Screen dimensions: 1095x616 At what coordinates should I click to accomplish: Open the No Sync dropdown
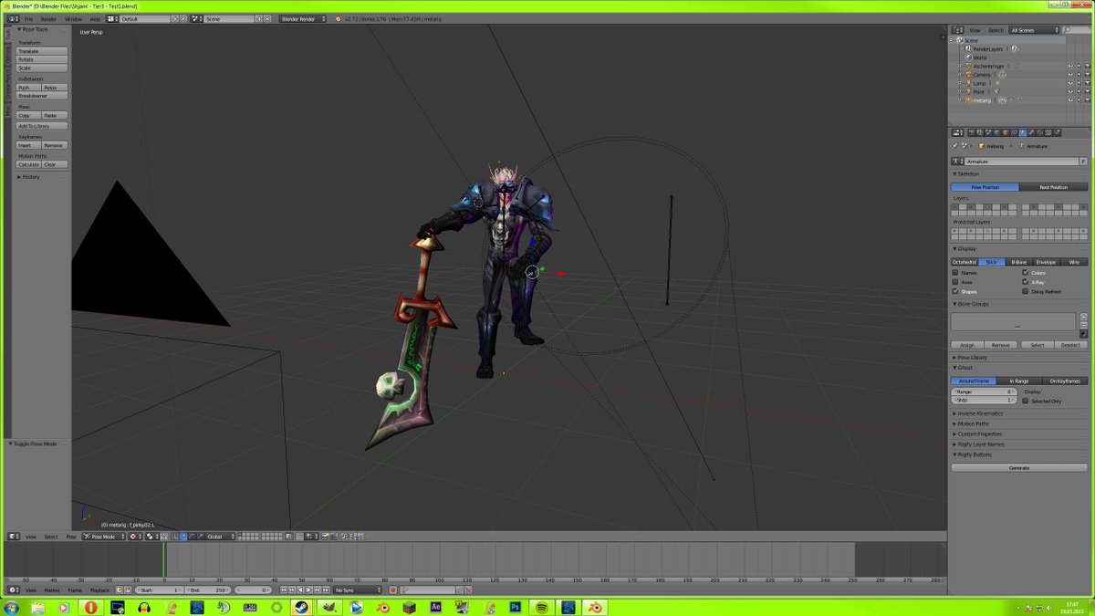[356, 590]
